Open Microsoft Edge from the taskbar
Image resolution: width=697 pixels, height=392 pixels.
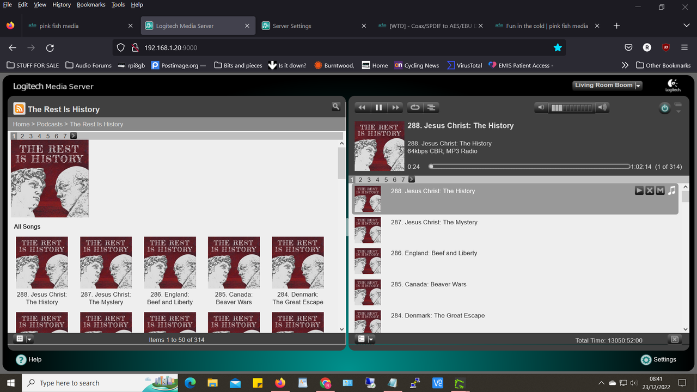pyautogui.click(x=190, y=383)
